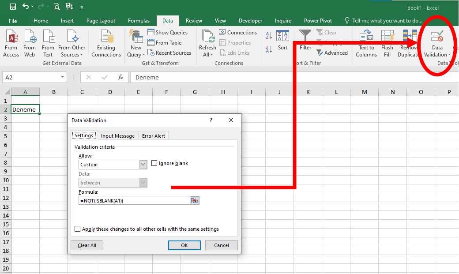The height and width of the screenshot is (274, 459).
Task: Toggle the Ignore blank checkbox
Action: [154, 163]
